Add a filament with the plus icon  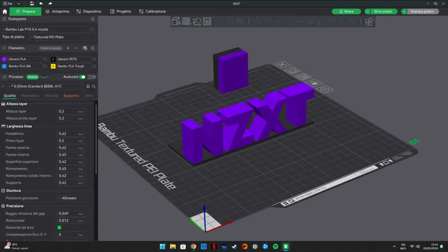click(68, 48)
